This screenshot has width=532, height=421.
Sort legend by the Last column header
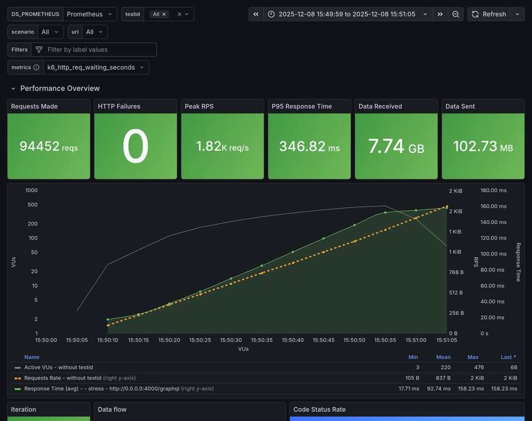click(x=507, y=357)
